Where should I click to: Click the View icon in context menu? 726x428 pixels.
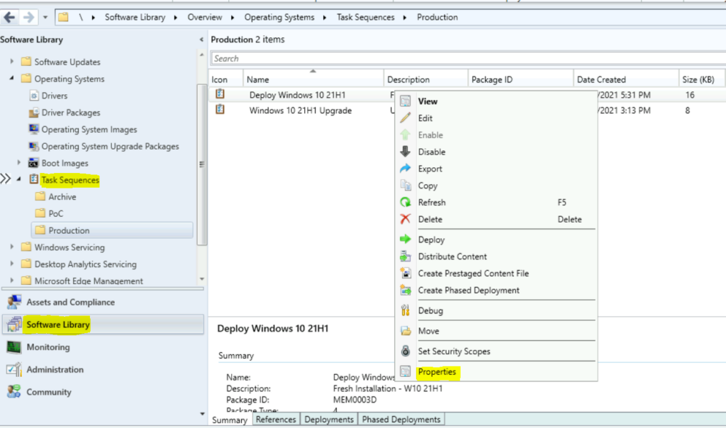(x=405, y=101)
